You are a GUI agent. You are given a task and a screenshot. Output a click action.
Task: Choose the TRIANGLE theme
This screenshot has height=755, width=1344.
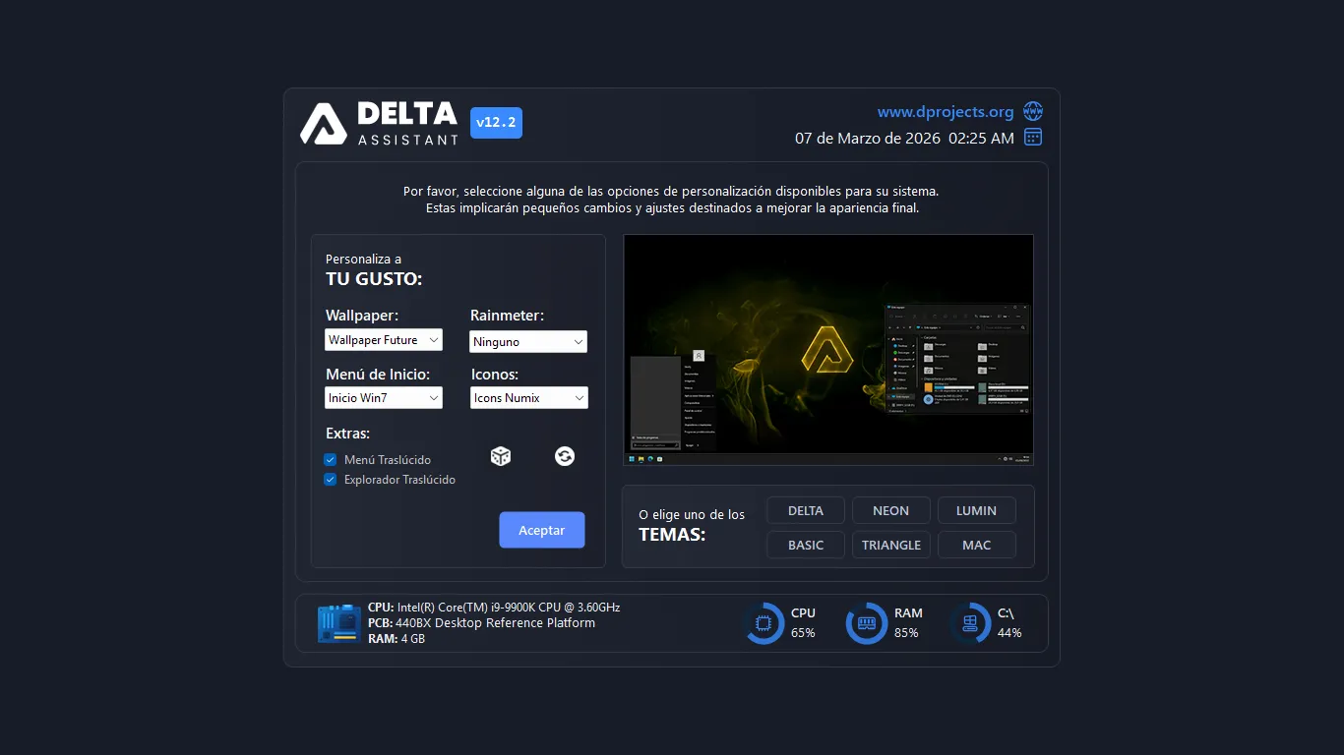click(x=891, y=545)
